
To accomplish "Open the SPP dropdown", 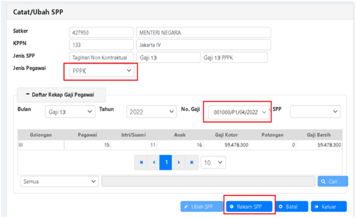I will coord(315,112).
